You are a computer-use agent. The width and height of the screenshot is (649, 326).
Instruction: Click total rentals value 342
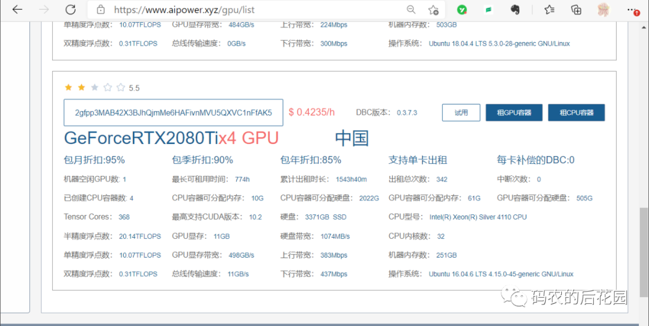point(442,180)
